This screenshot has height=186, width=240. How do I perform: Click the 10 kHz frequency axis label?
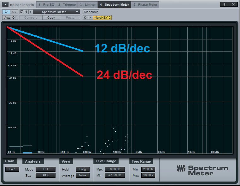coord(215,152)
